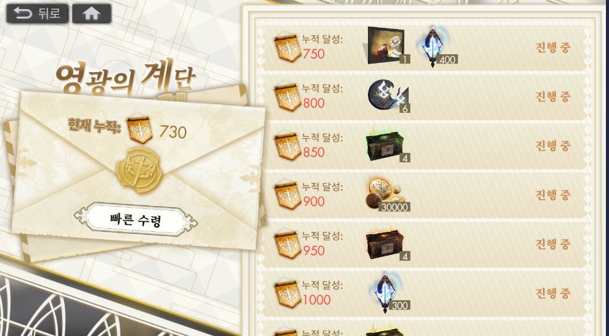Tap the banner icon on the 850 row
Image resolution: width=609 pixels, height=336 pixels.
click(x=287, y=147)
